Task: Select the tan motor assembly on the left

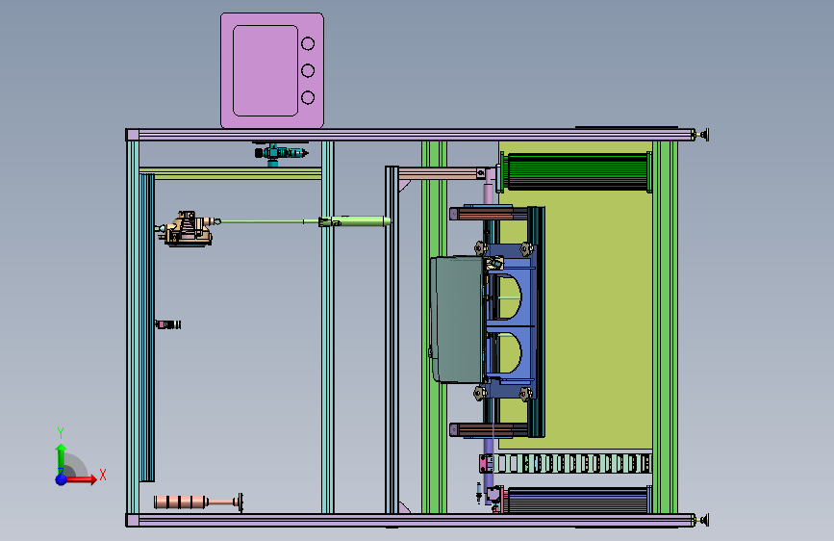Action: (x=188, y=229)
